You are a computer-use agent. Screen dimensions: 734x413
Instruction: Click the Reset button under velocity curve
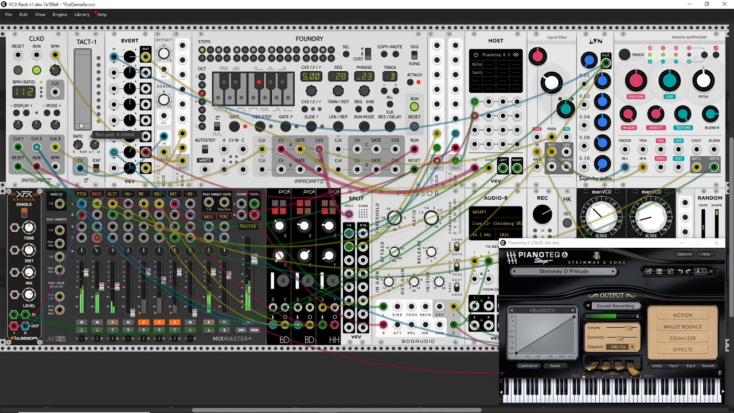pos(555,366)
